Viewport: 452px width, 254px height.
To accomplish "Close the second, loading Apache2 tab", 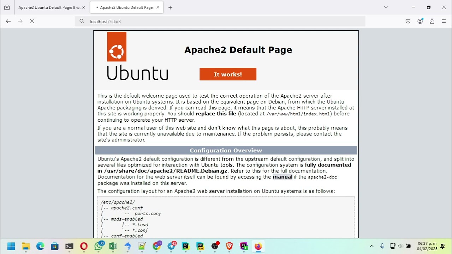I will pyautogui.click(x=158, y=7).
